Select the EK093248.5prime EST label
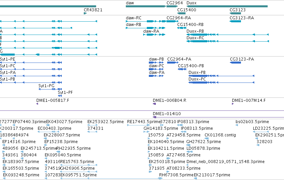 (x=21, y=175)
